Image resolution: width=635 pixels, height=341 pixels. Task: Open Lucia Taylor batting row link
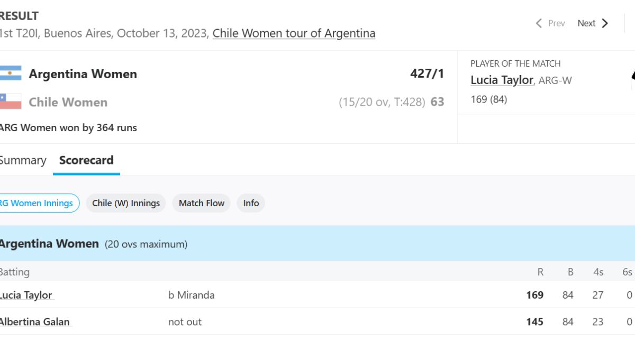(x=26, y=295)
